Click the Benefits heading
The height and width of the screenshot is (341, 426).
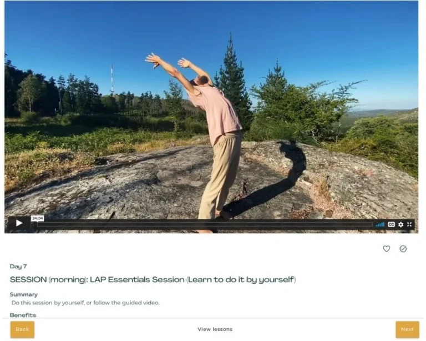23,315
